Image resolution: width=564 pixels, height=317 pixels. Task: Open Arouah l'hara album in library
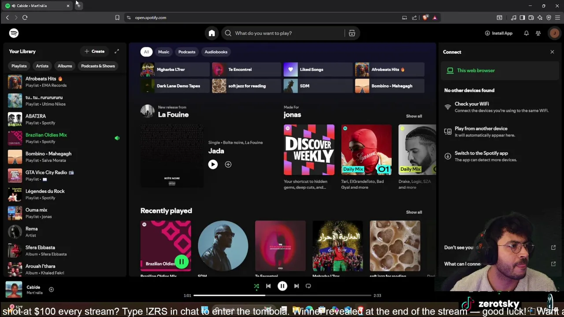64,269
